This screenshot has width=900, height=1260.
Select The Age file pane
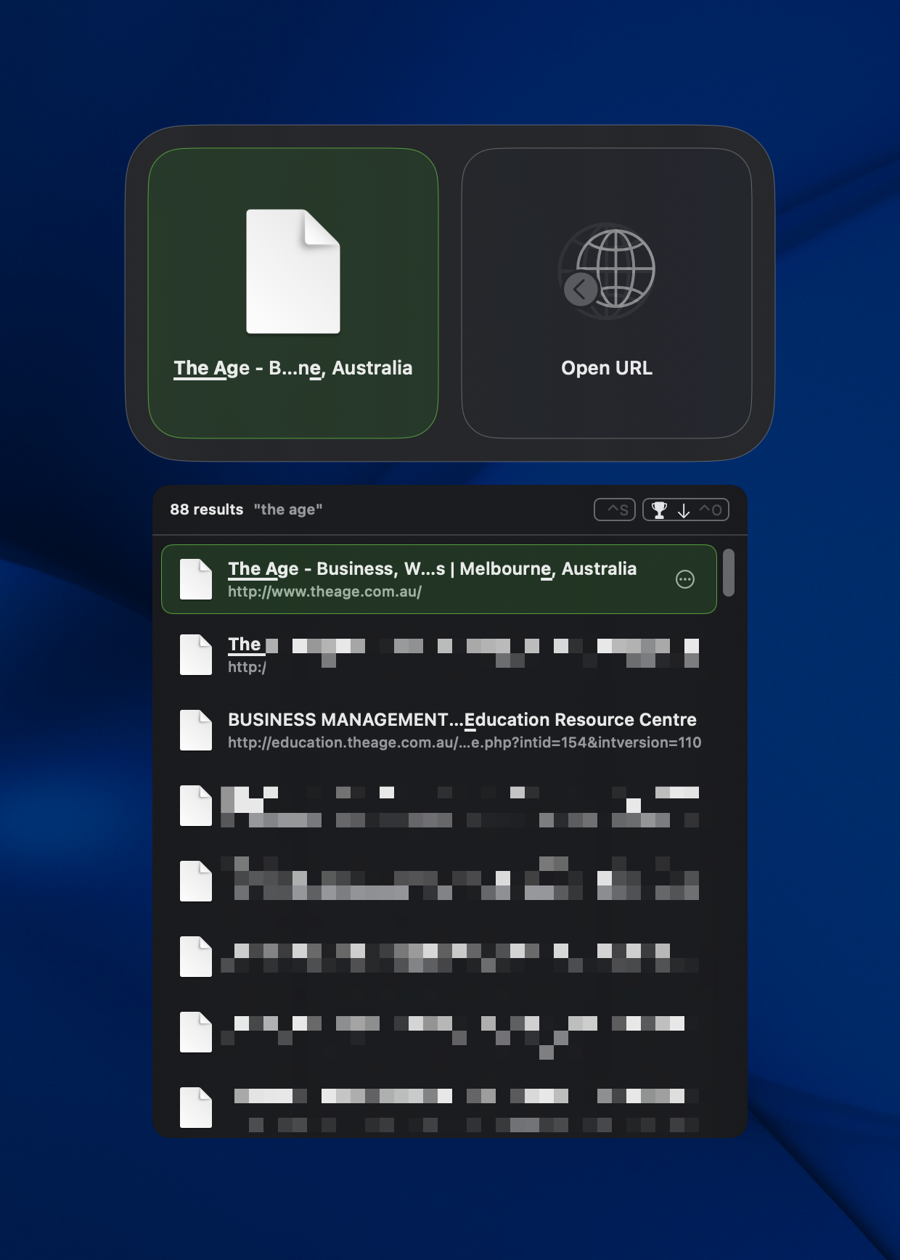tap(293, 293)
